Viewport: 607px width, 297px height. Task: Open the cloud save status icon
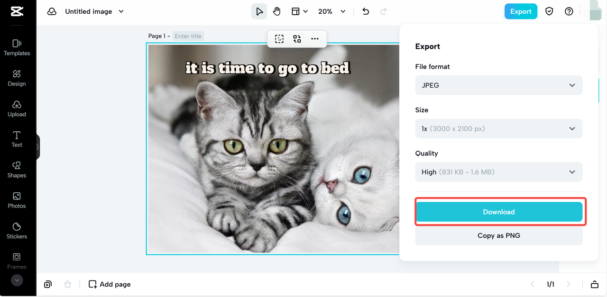pyautogui.click(x=52, y=11)
